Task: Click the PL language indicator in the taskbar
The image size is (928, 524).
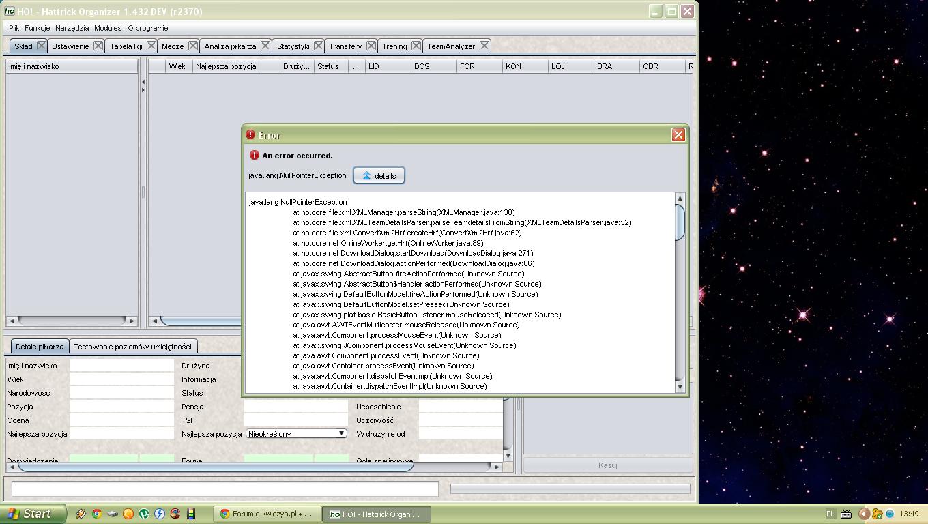Action: (830, 514)
